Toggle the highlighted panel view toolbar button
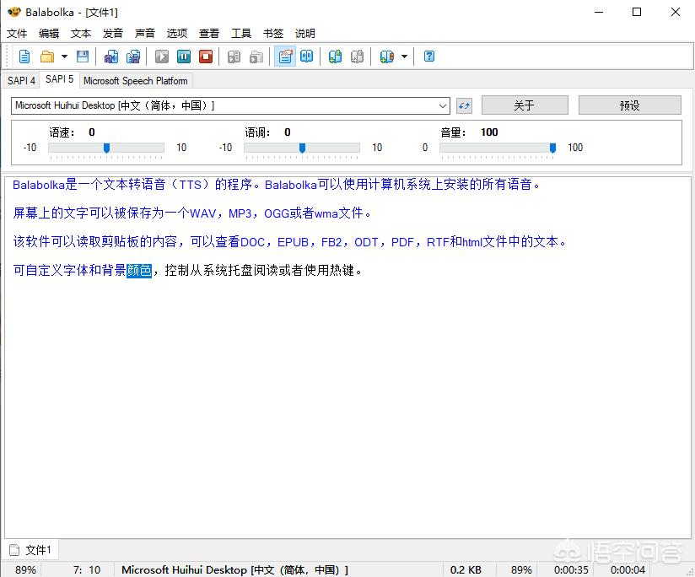Screen dimensions: 695x577 pyautogui.click(x=285, y=57)
